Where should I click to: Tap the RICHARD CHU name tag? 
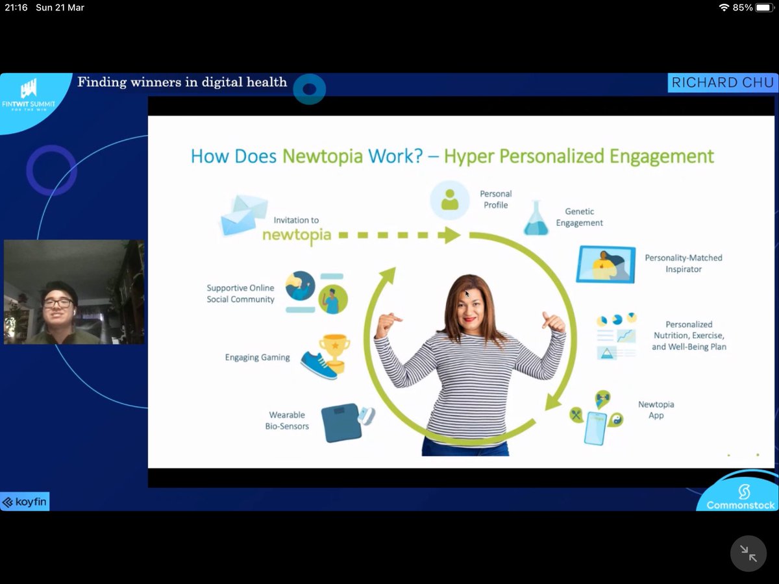click(723, 82)
